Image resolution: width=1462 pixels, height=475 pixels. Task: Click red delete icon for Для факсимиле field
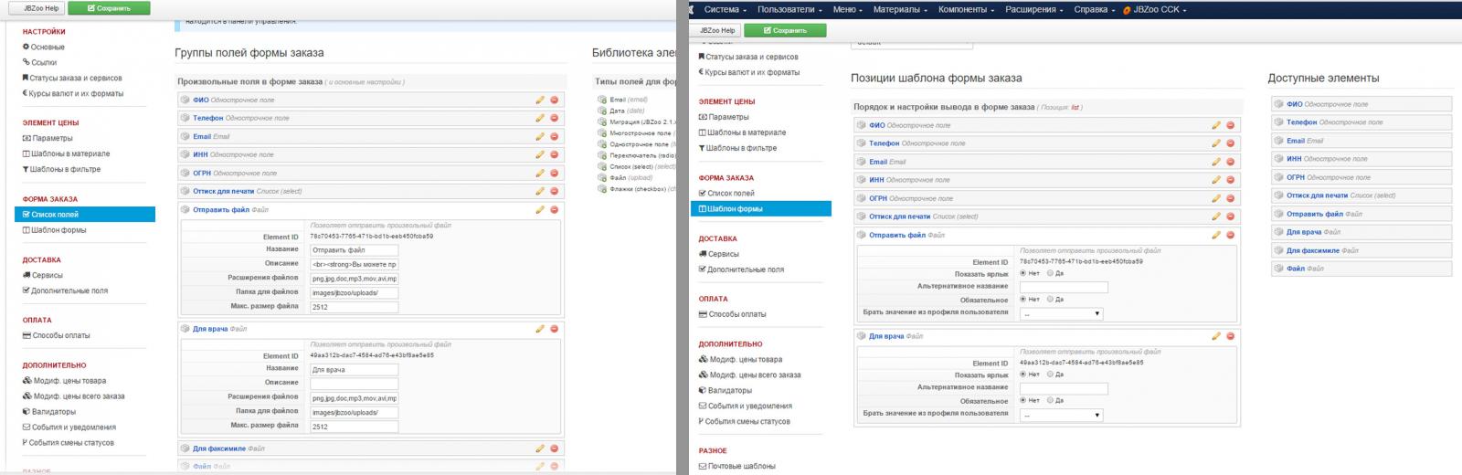(x=554, y=449)
